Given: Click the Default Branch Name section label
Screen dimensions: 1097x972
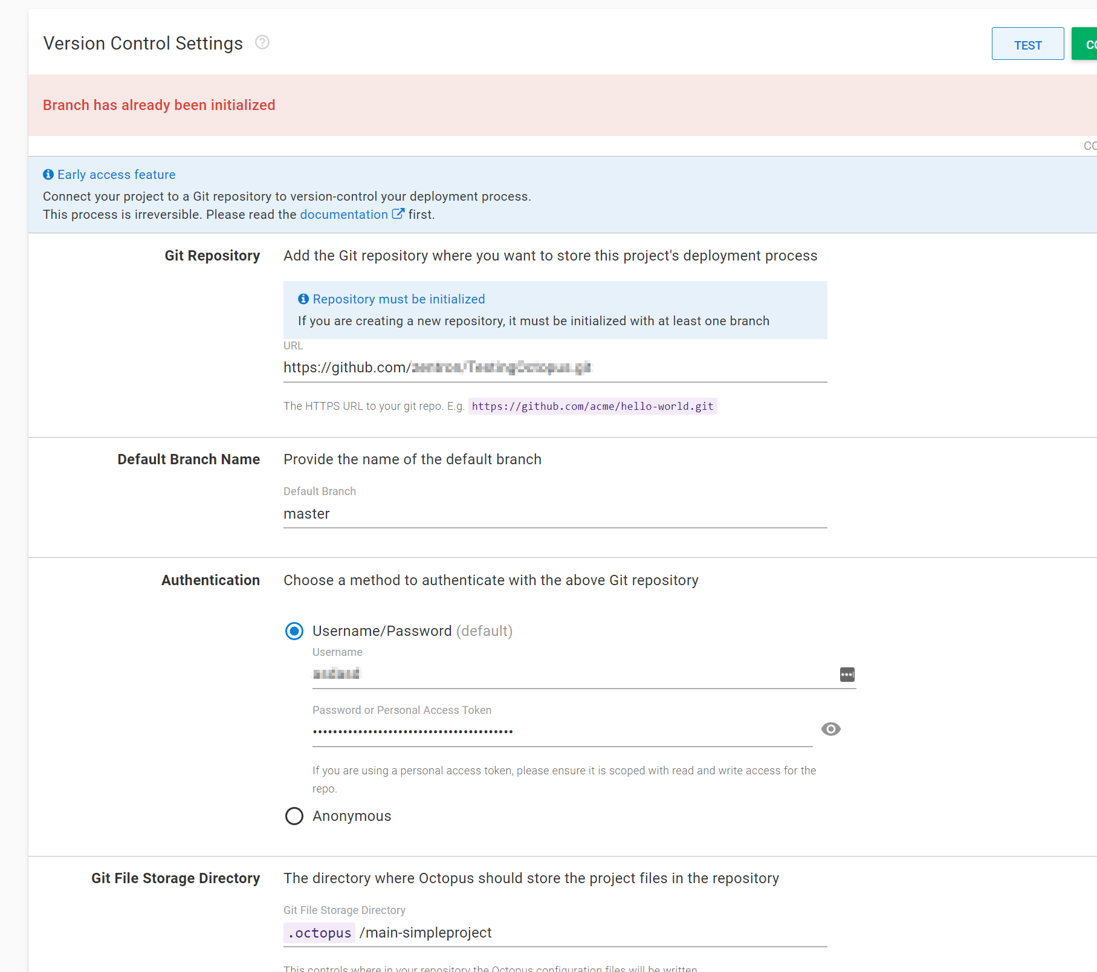Looking at the screenshot, I should (189, 459).
